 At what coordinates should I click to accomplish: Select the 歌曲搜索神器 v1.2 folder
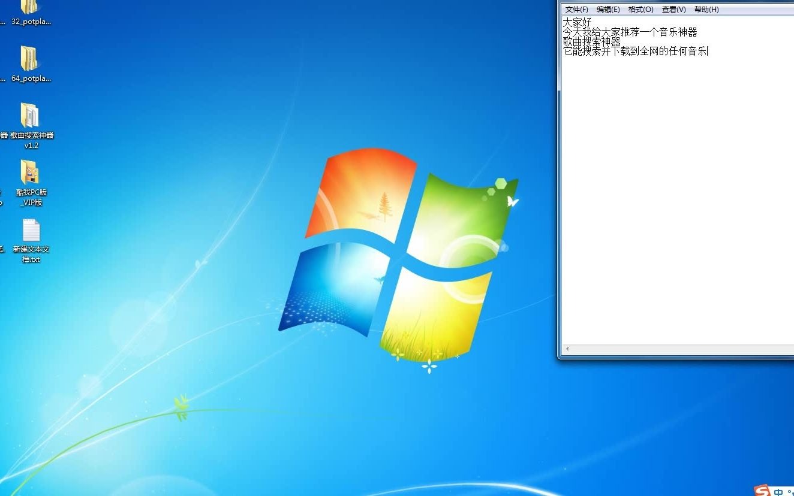coord(31,126)
